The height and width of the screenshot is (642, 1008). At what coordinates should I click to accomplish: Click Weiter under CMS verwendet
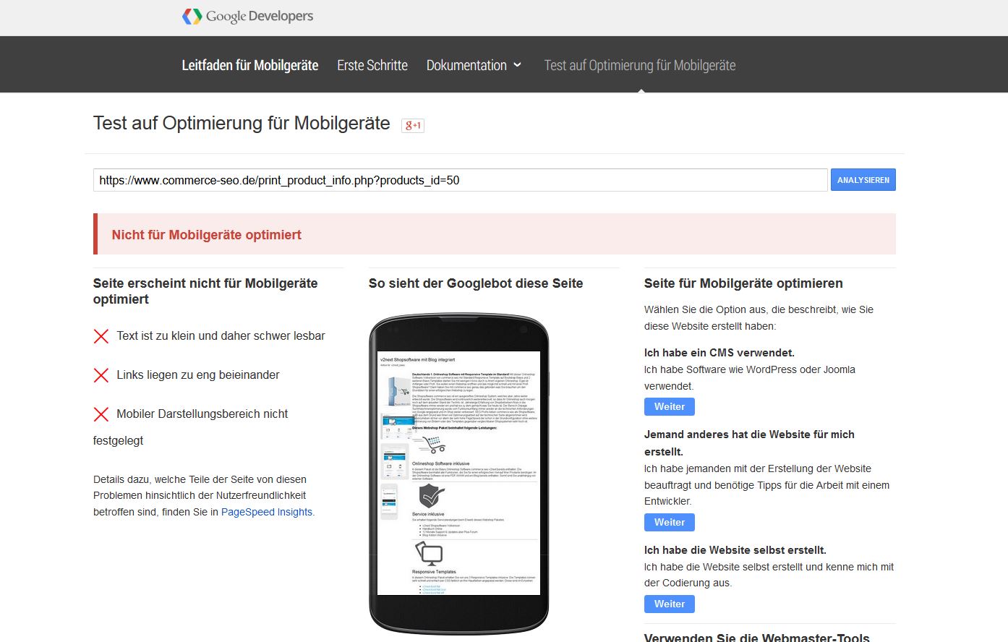pos(669,406)
